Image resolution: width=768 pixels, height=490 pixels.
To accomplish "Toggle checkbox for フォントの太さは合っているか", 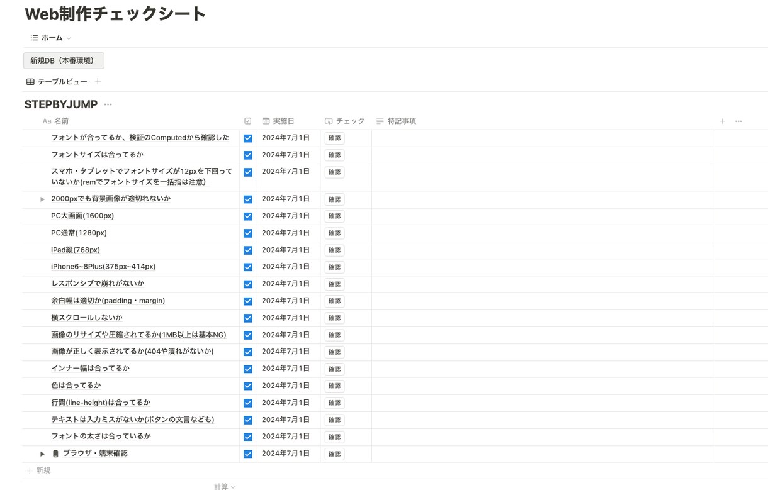I will click(x=248, y=437).
